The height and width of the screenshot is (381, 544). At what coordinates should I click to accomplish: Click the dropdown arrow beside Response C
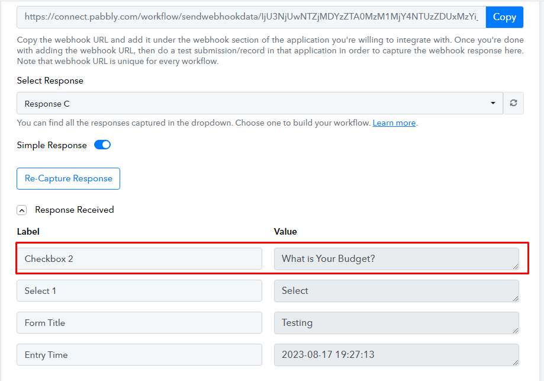click(x=493, y=103)
